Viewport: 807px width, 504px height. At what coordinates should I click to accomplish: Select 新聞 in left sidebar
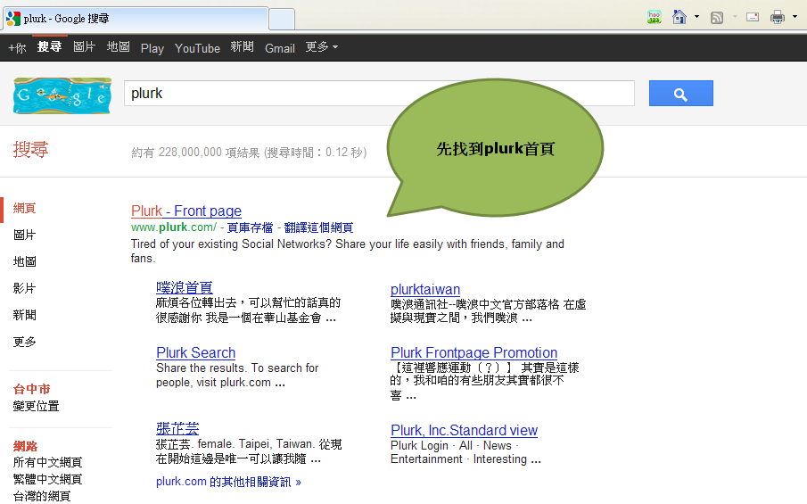25,316
